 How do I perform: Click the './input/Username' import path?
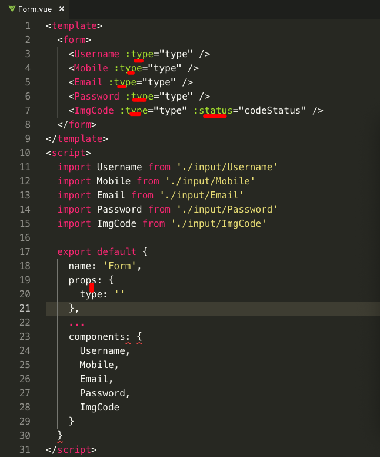[x=227, y=167]
